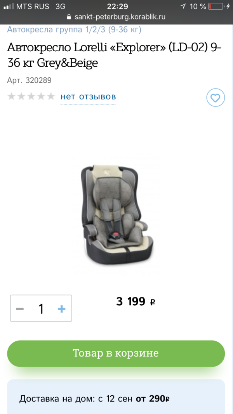Increase quantity with plus button
233x414 pixels.
[61, 309]
